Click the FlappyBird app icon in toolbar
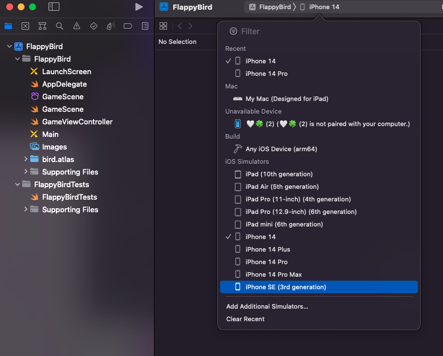Viewport: 443px width, 356px height. [x=164, y=7]
